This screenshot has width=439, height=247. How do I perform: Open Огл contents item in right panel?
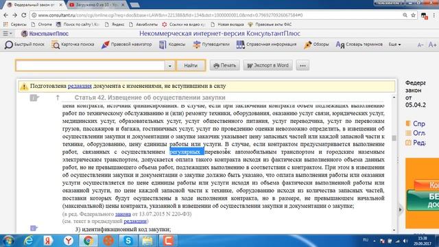pos(416,133)
